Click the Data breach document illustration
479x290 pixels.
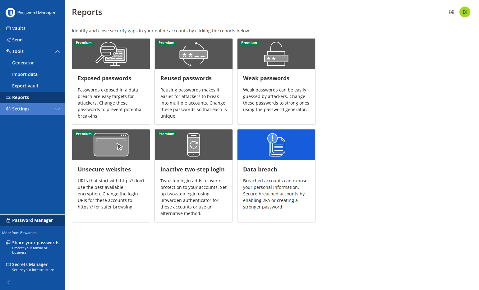tap(276, 145)
